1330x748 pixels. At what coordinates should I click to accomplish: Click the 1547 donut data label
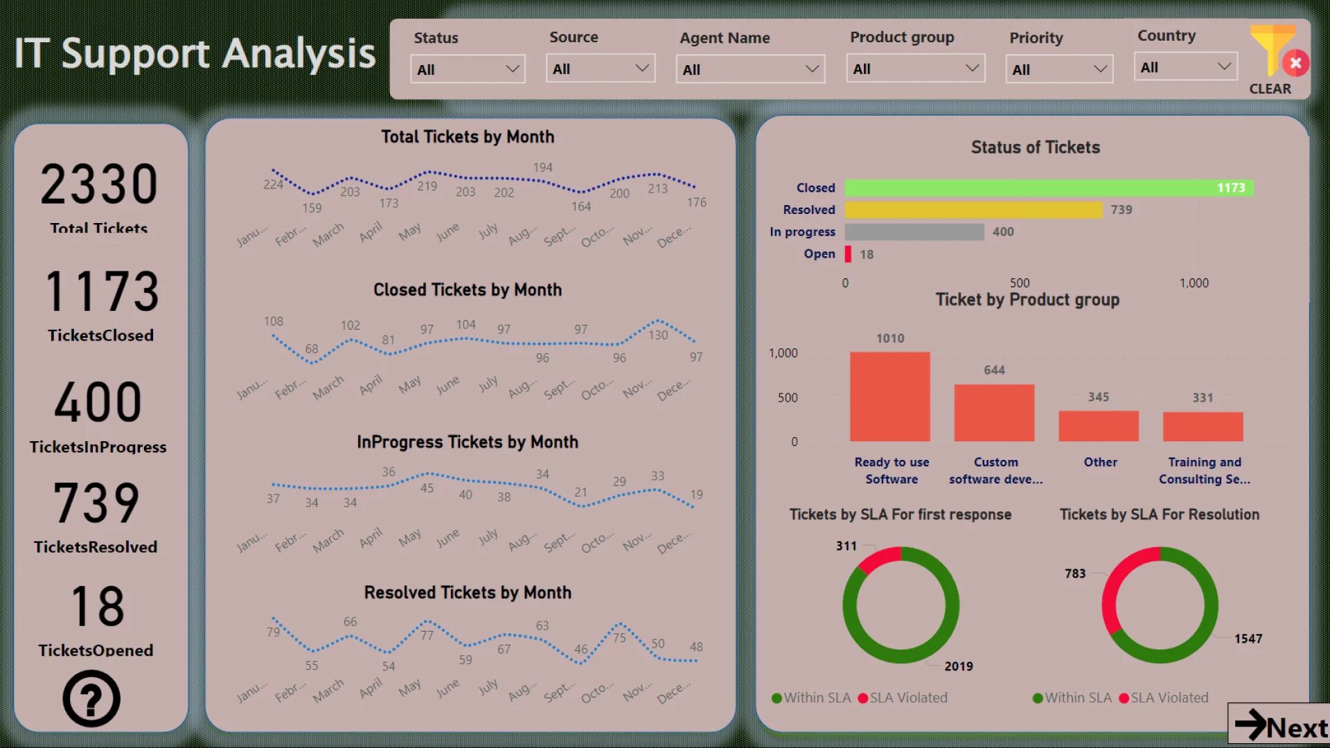click(x=1248, y=639)
